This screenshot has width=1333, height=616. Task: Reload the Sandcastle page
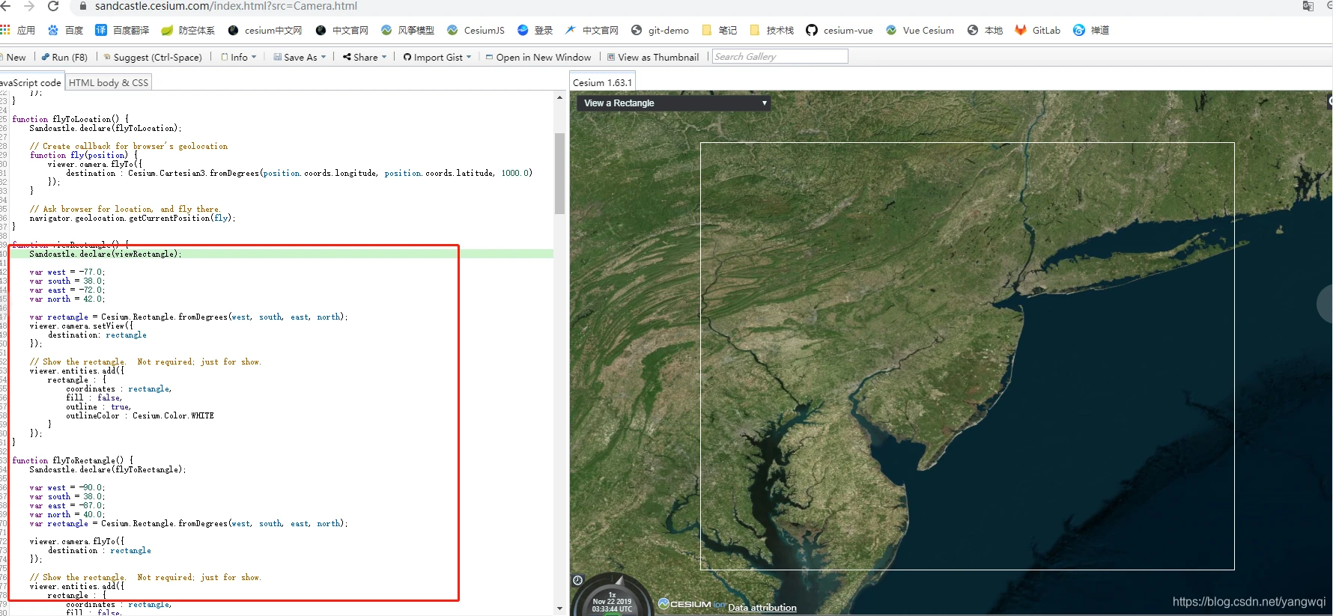[x=53, y=6]
